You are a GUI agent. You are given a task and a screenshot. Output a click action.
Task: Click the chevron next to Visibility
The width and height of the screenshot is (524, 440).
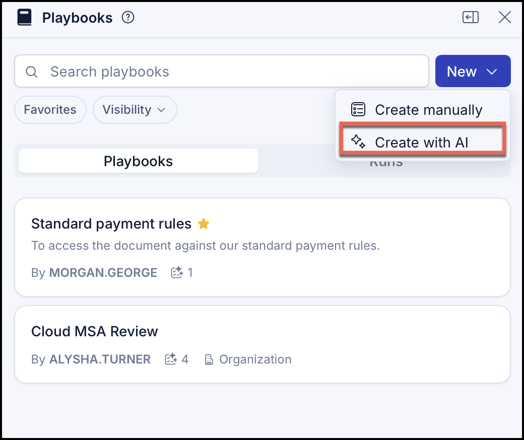(x=161, y=110)
